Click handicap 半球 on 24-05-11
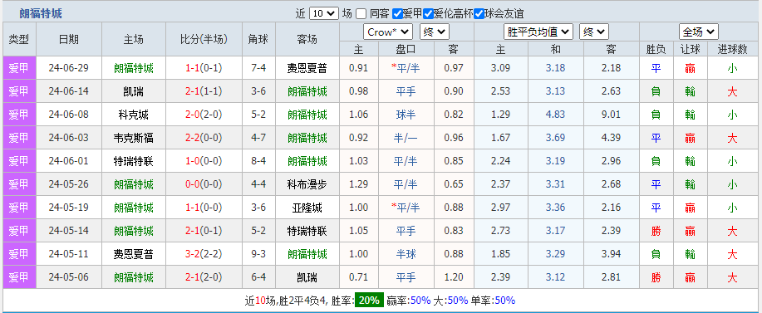 click(x=406, y=254)
